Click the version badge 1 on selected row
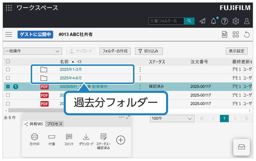Image resolution: width=256 pixels, height=161 pixels. [16, 87]
